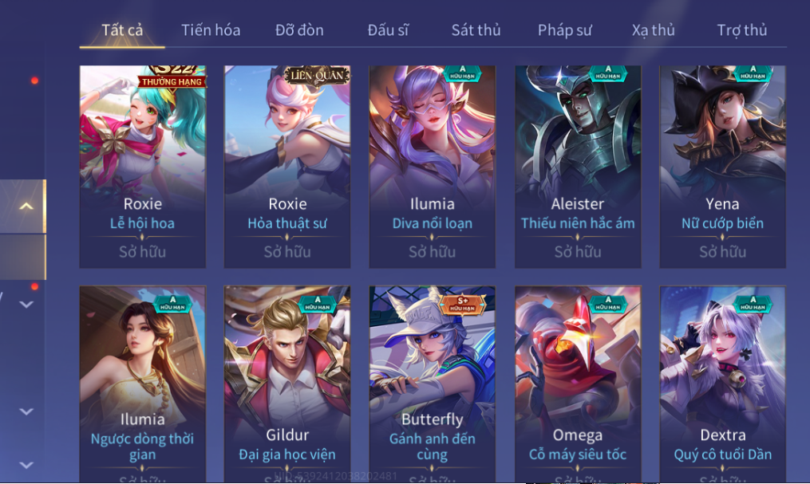The height and width of the screenshot is (484, 810).
Task: Switch to Xạ thủ tab
Action: [x=653, y=30]
